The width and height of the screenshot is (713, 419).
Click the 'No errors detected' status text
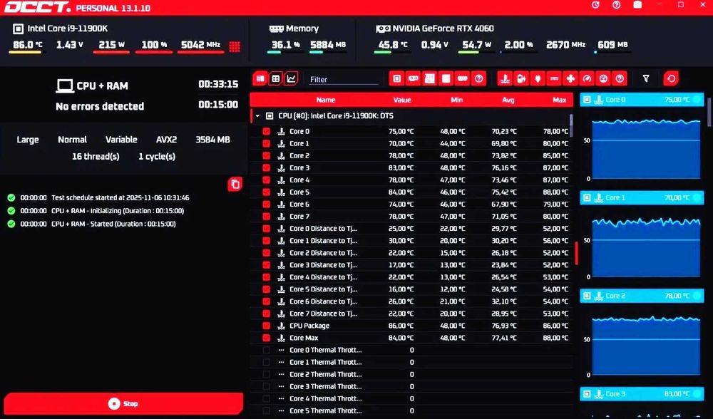coord(100,106)
